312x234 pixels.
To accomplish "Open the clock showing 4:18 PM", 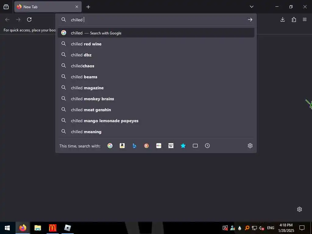I will [286, 228].
